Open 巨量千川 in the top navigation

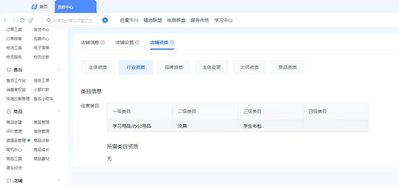point(129,20)
